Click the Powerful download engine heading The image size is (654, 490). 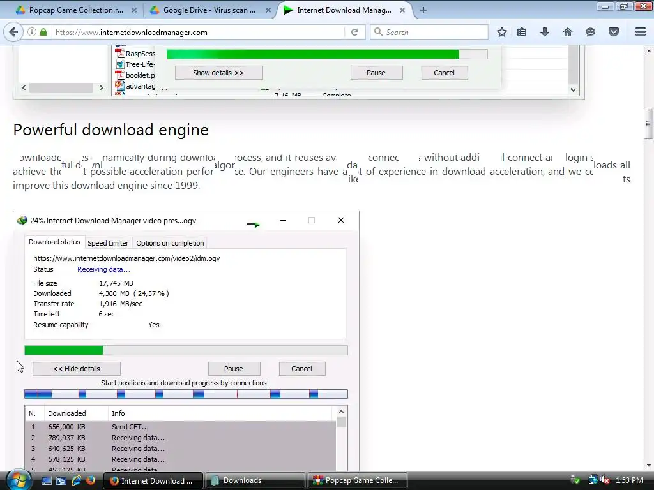(110, 130)
